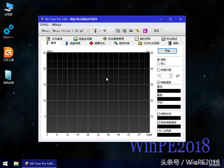Toggle the Access Time (存取时间) checkbox
224x168 pixels.
click(158, 114)
